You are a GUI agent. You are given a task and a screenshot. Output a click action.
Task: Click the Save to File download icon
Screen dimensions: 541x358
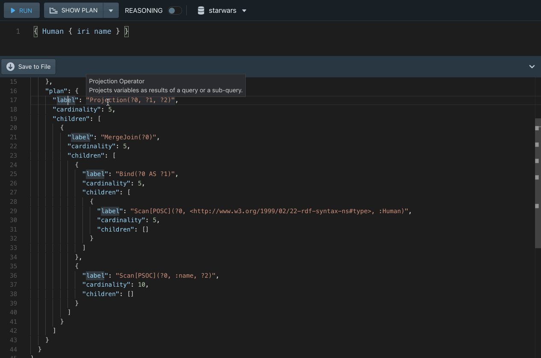click(x=10, y=67)
